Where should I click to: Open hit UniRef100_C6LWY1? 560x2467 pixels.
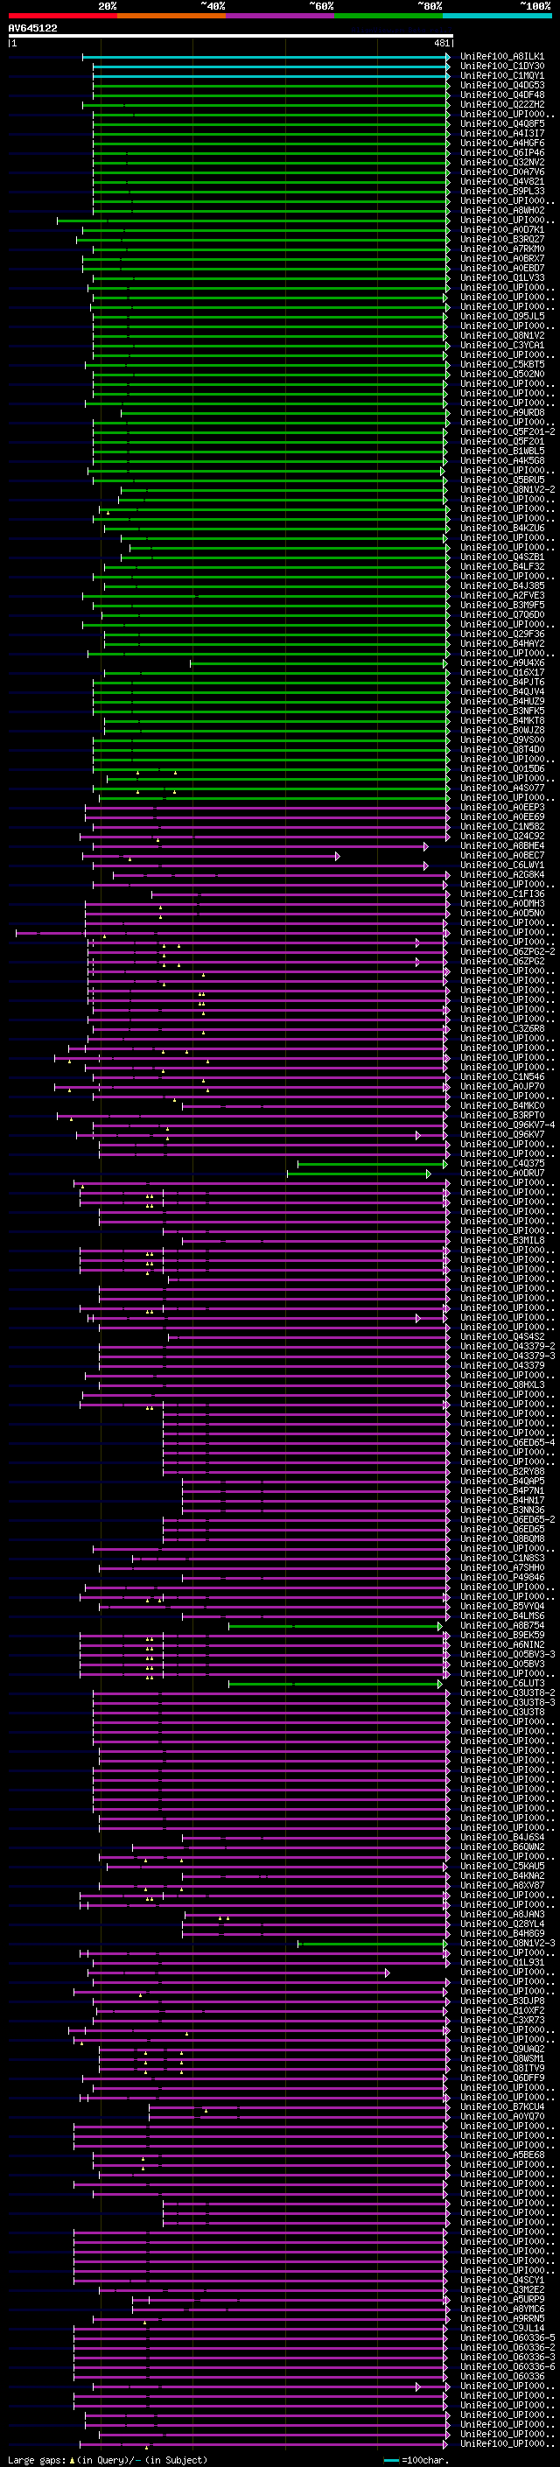[501, 865]
